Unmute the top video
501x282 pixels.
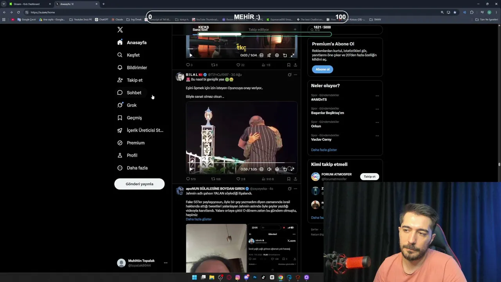[x=269, y=55]
